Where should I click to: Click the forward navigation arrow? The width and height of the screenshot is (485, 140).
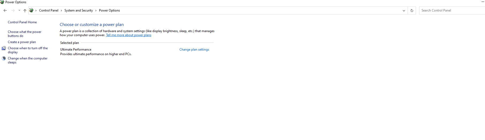13,10
